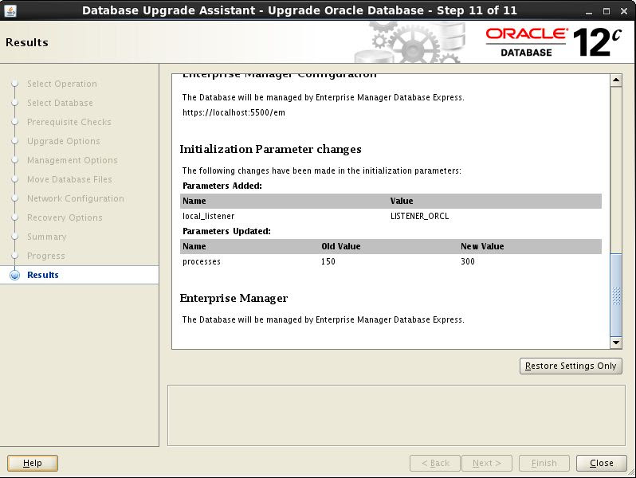This screenshot has height=478, width=636.
Task: Maximize the Database Upgrade Assistant window
Action: pos(607,11)
